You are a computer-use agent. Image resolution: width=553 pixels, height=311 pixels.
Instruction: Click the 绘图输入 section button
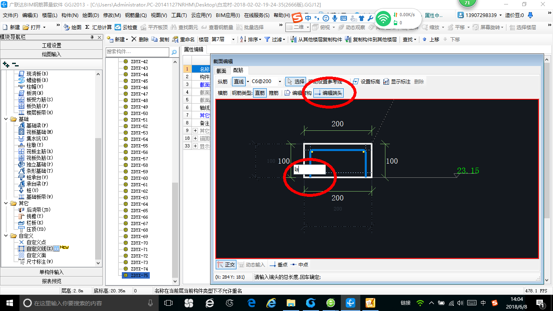coord(51,54)
